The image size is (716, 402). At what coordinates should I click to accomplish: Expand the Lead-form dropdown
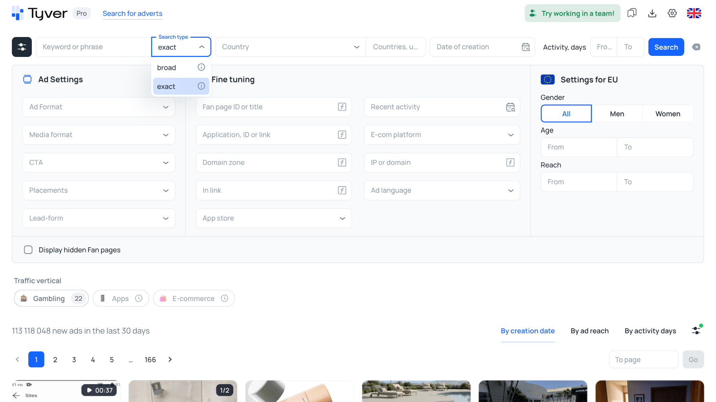[x=99, y=218]
